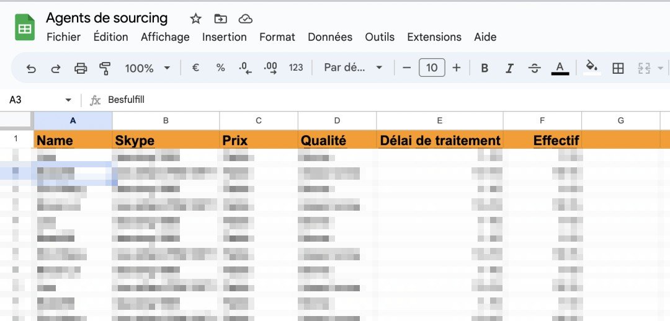
Task: Select the Name header cell
Action: [x=73, y=139]
